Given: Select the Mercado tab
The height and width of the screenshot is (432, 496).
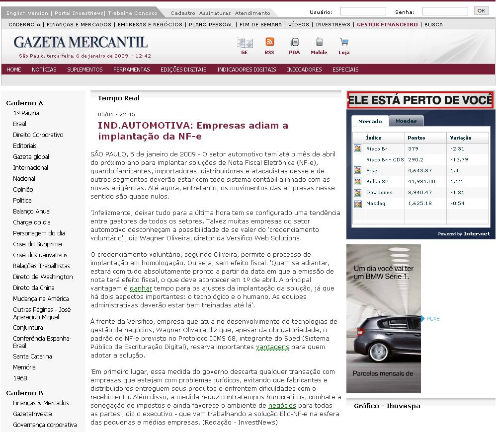Looking at the screenshot, I should pyautogui.click(x=370, y=121).
